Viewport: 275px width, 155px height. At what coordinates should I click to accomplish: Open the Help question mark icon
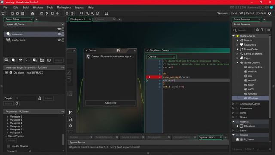click(x=72, y=13)
